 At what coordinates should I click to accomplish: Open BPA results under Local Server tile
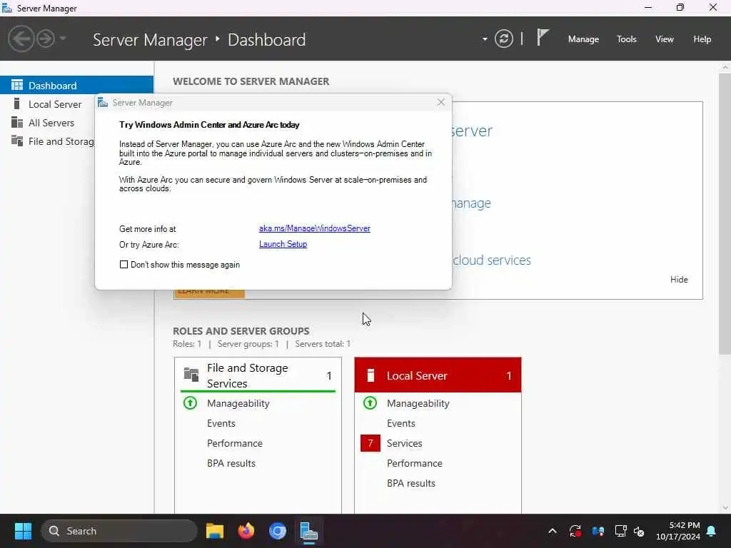click(410, 484)
